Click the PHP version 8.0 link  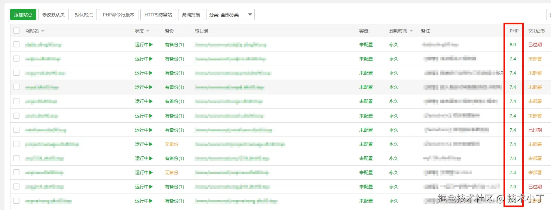pyautogui.click(x=512, y=45)
